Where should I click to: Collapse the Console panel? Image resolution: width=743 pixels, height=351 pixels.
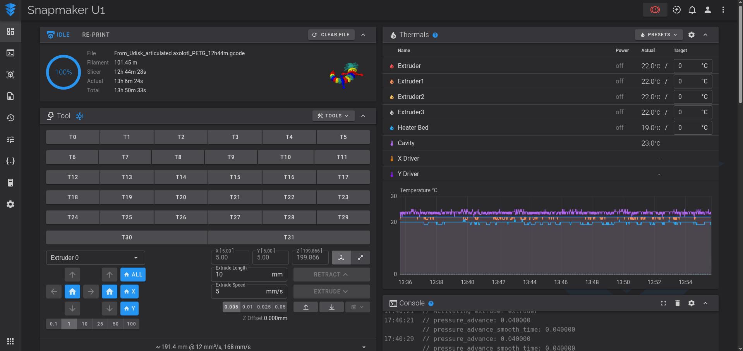point(705,303)
